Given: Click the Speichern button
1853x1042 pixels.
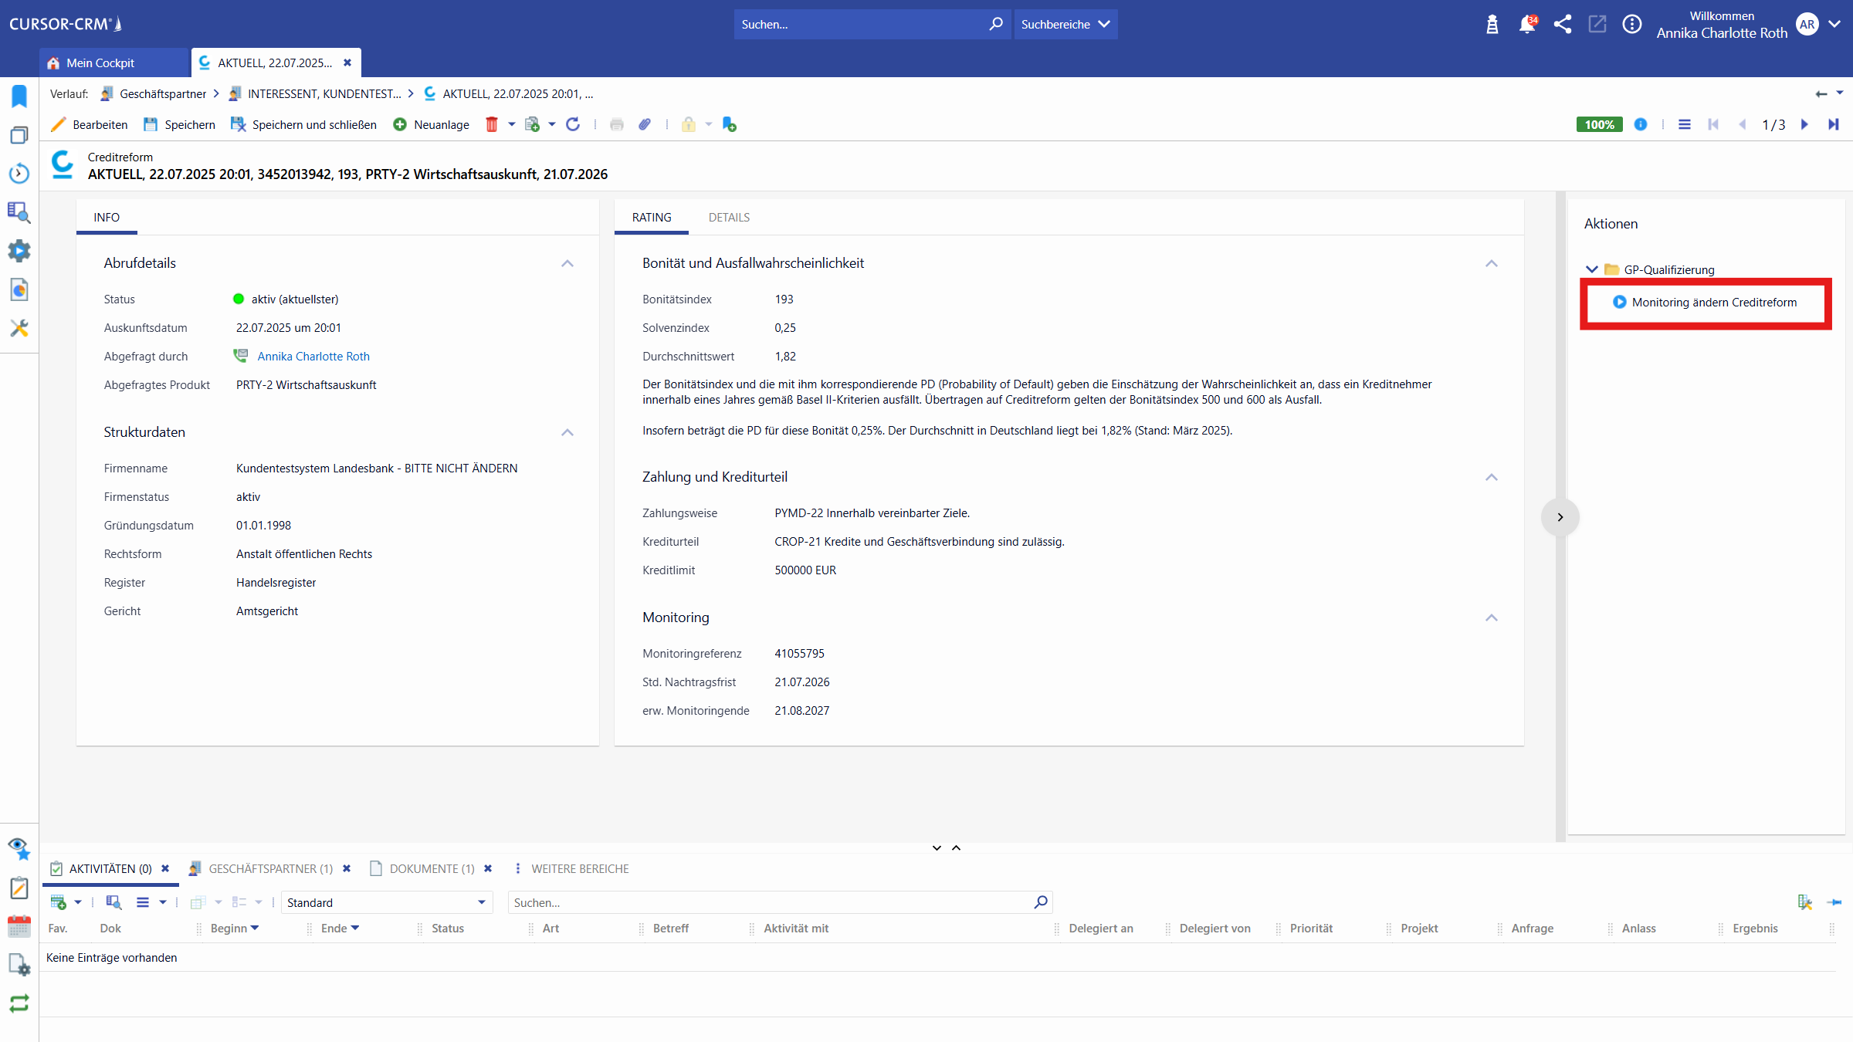Looking at the screenshot, I should [180, 124].
